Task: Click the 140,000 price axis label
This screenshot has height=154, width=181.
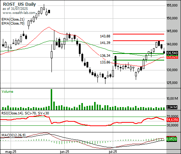Action: pyautogui.click(x=172, y=44)
